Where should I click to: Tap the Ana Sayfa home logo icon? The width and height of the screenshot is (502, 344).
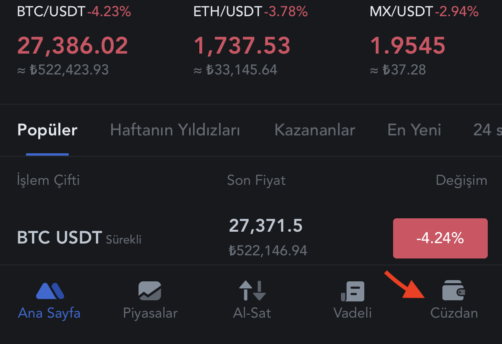pyautogui.click(x=50, y=291)
